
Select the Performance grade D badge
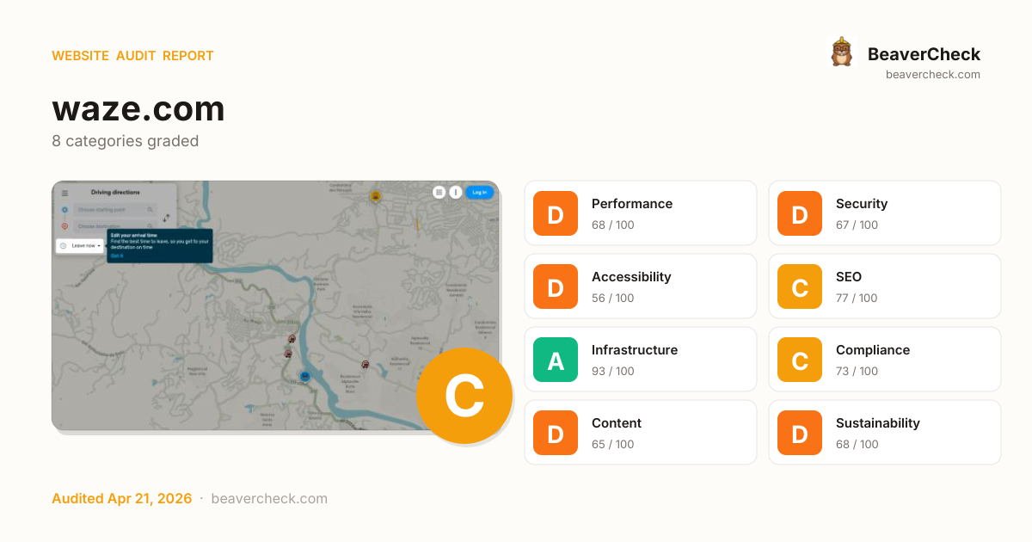click(556, 213)
